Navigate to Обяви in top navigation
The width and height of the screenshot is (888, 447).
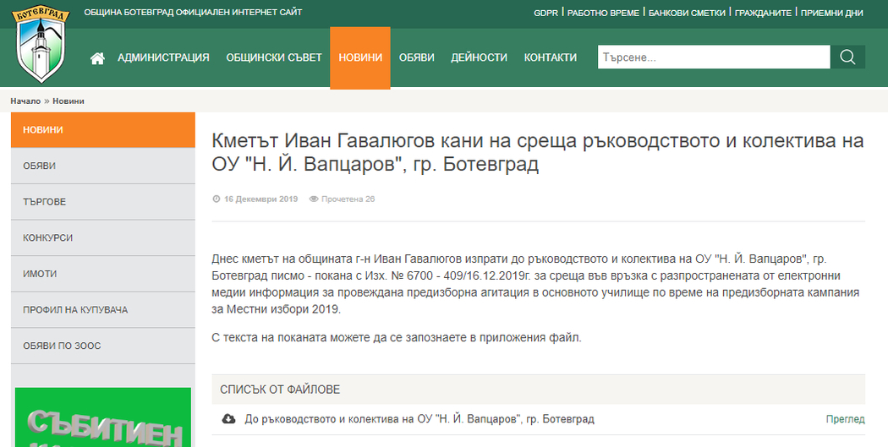(416, 57)
